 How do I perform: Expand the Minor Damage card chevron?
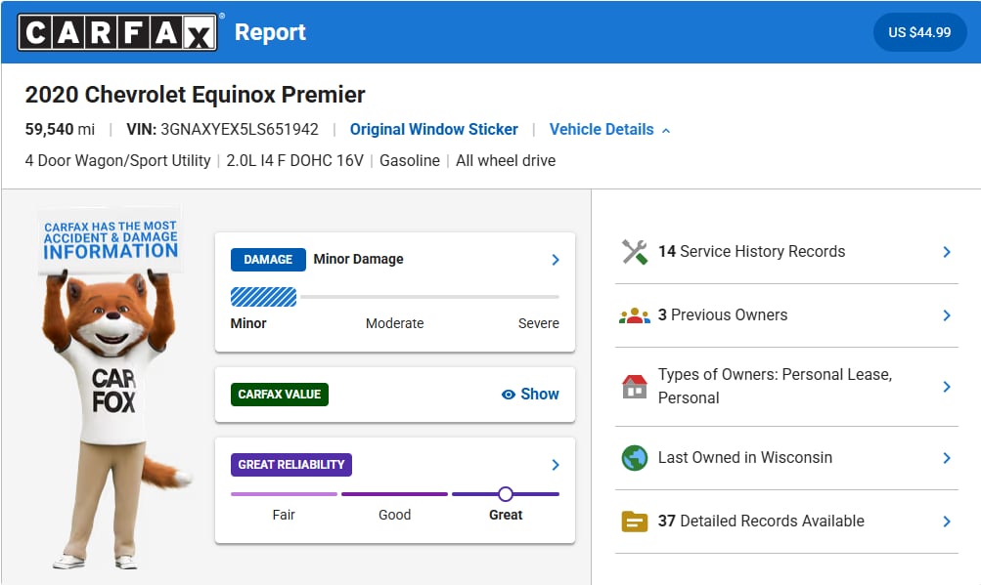tap(555, 260)
